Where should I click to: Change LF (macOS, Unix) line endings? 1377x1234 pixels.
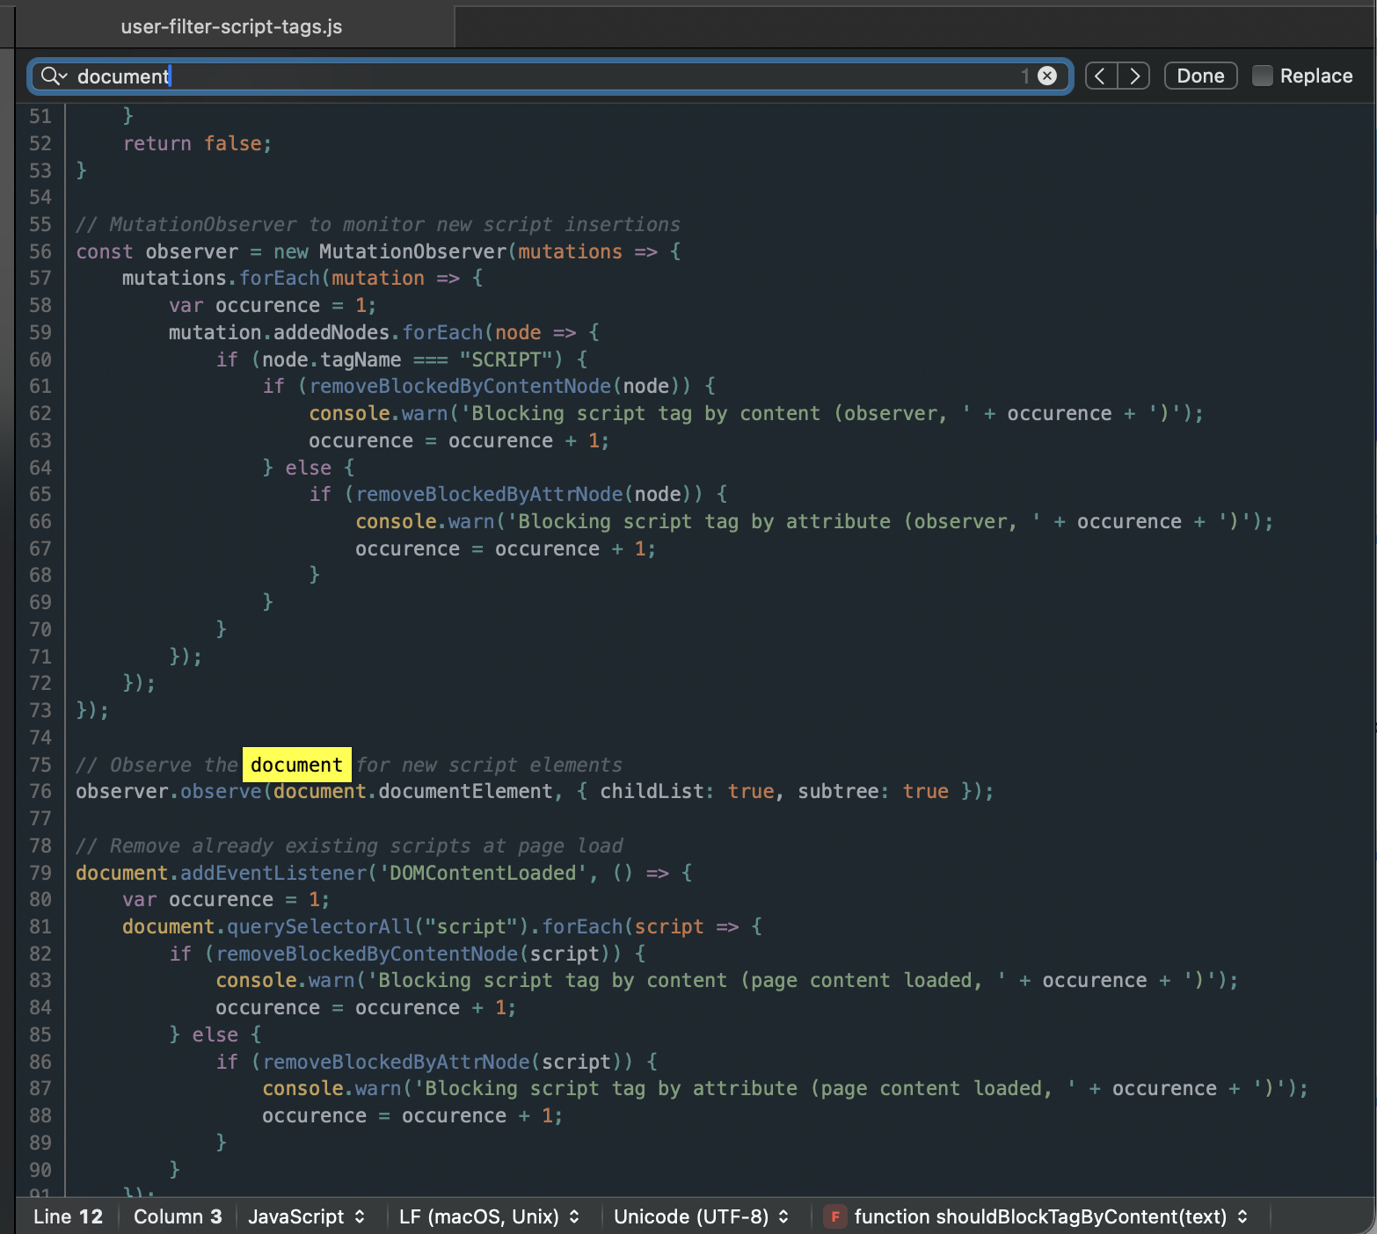[489, 1216]
